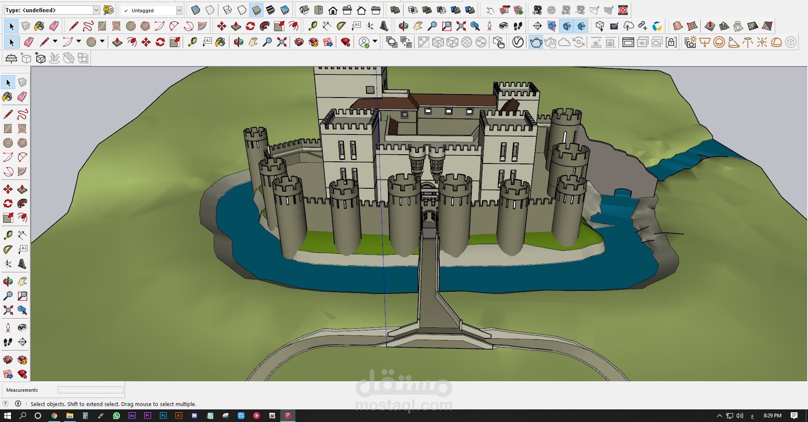Image resolution: width=808 pixels, height=422 pixels.
Task: Click the info icon in status bar
Action: click(18, 404)
